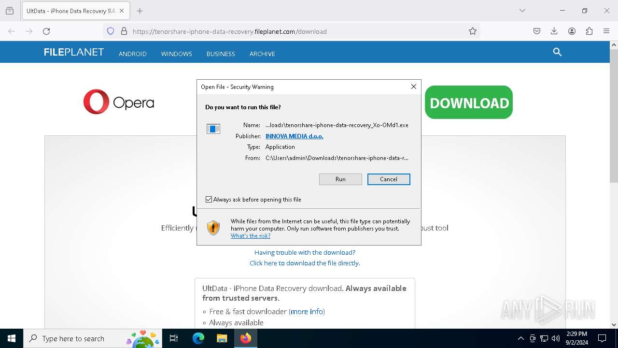
Task: Open Firefox account icon
Action: click(x=572, y=31)
